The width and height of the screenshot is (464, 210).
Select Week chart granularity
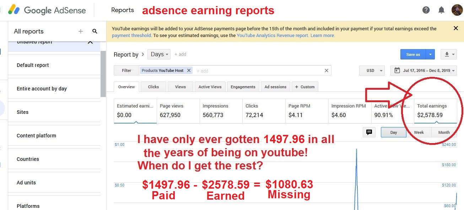(419, 132)
